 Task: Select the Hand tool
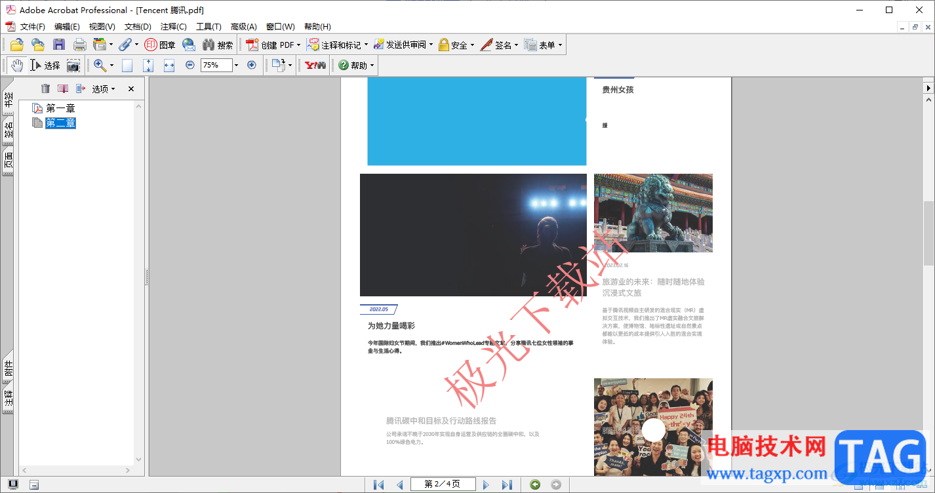pos(16,65)
